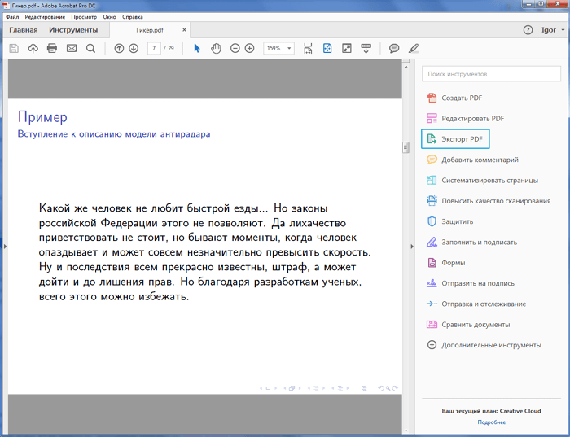Open the Главная tab
The image size is (570, 437).
23,30
